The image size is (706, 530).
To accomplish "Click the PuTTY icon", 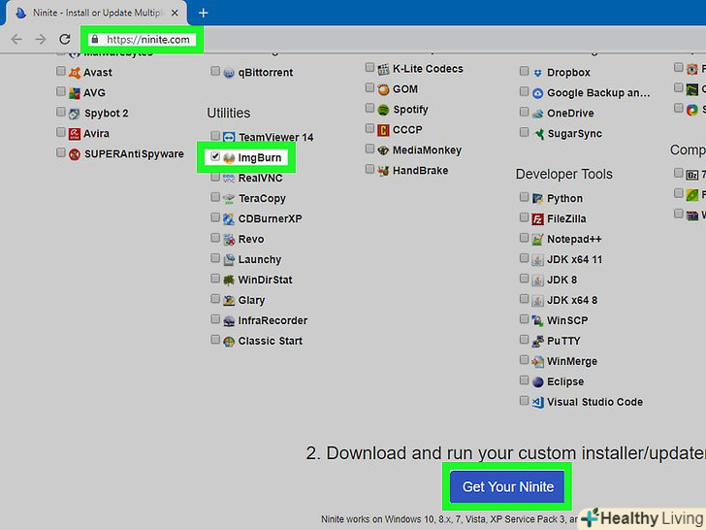I will tap(537, 341).
